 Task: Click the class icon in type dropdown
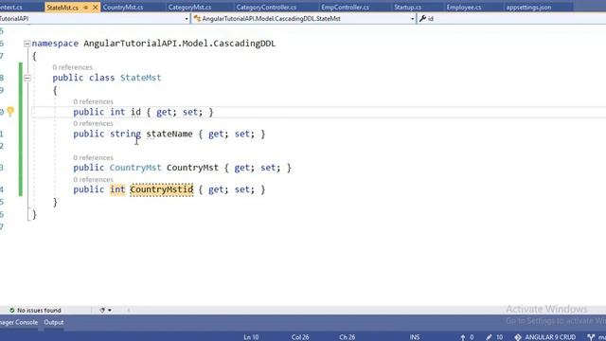pyautogui.click(x=197, y=19)
